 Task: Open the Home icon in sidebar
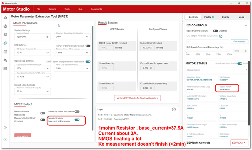coord(5,18)
